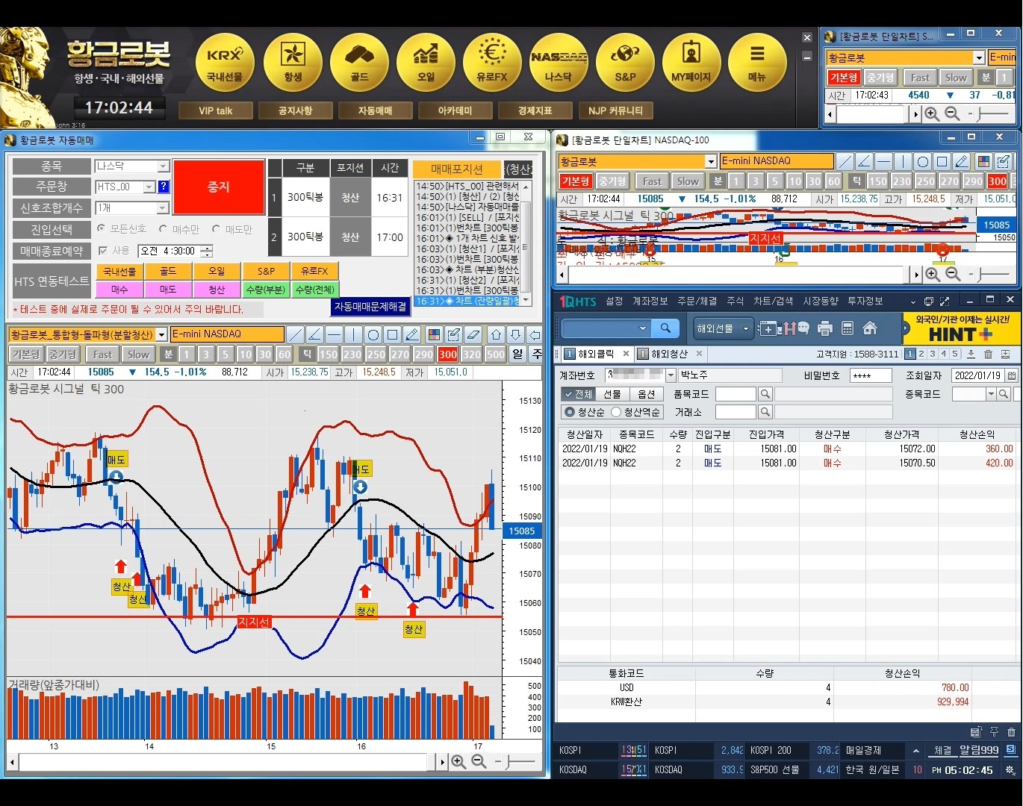Image resolution: width=1023 pixels, height=806 pixels.
Task: Open the 오일 market gold button
Action: (x=426, y=63)
